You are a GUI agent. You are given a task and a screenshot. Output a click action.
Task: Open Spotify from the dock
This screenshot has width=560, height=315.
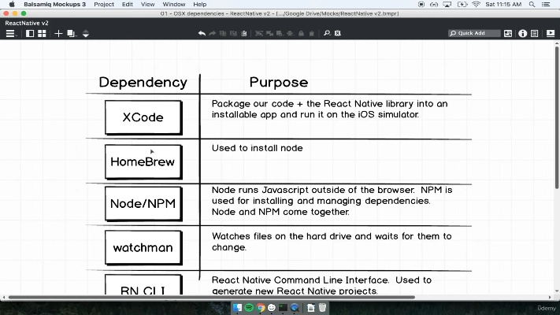click(250, 307)
